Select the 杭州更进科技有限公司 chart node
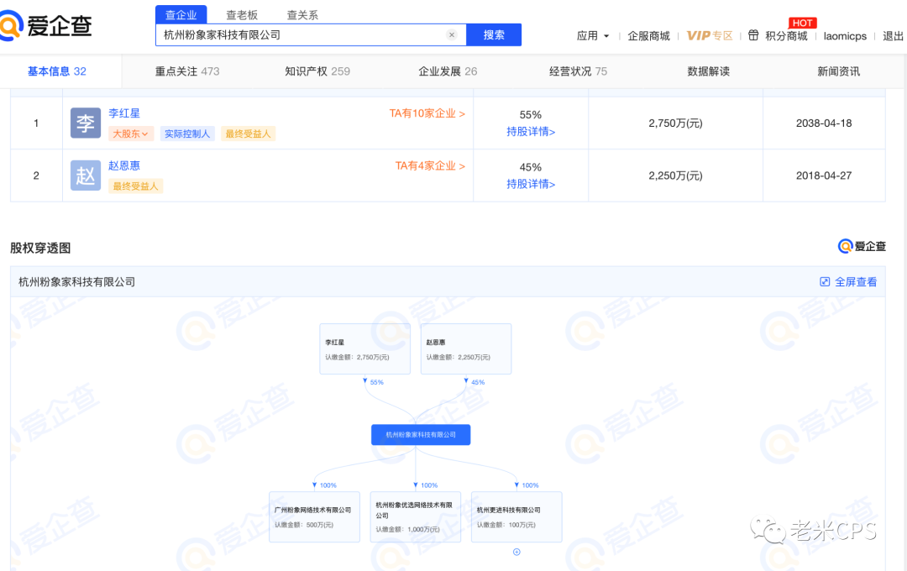The height and width of the screenshot is (571, 907). click(516, 516)
